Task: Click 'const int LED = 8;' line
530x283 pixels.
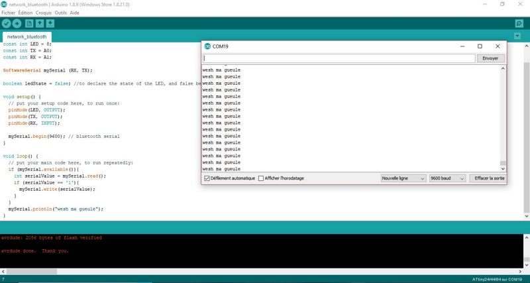Action: (27, 44)
